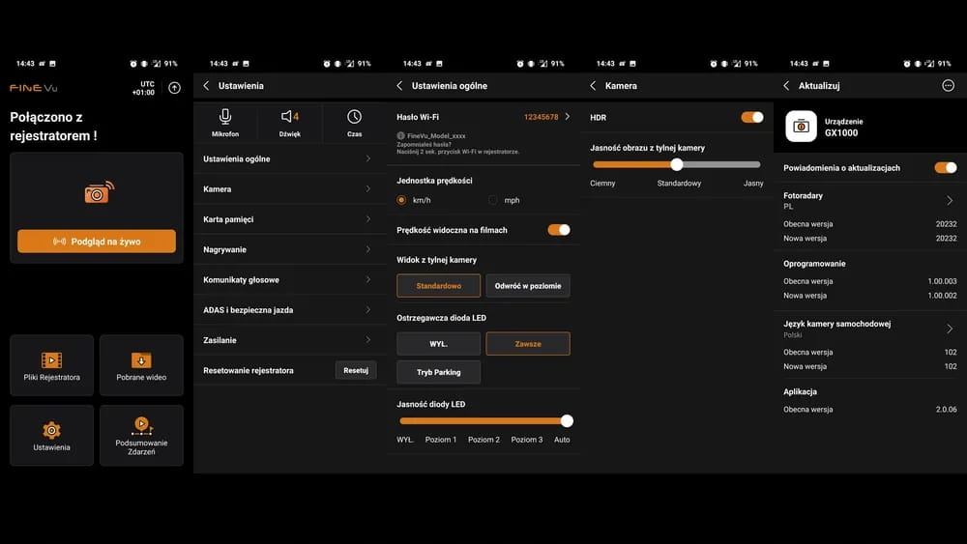Expand Język kamery samochodowej chevron
Image resolution: width=967 pixels, height=544 pixels.
click(x=949, y=329)
